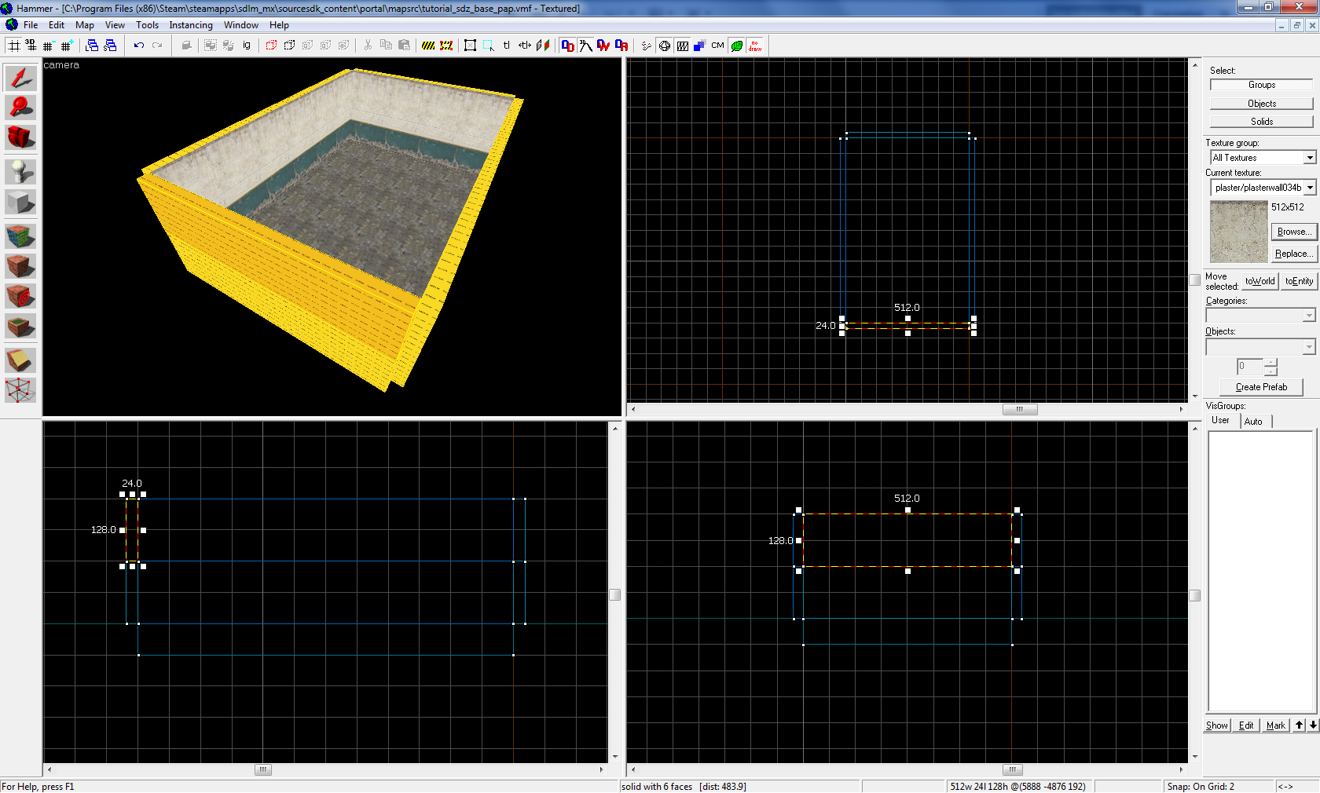Choose the red Camera tool
1320x793 pixels.
tap(20, 137)
